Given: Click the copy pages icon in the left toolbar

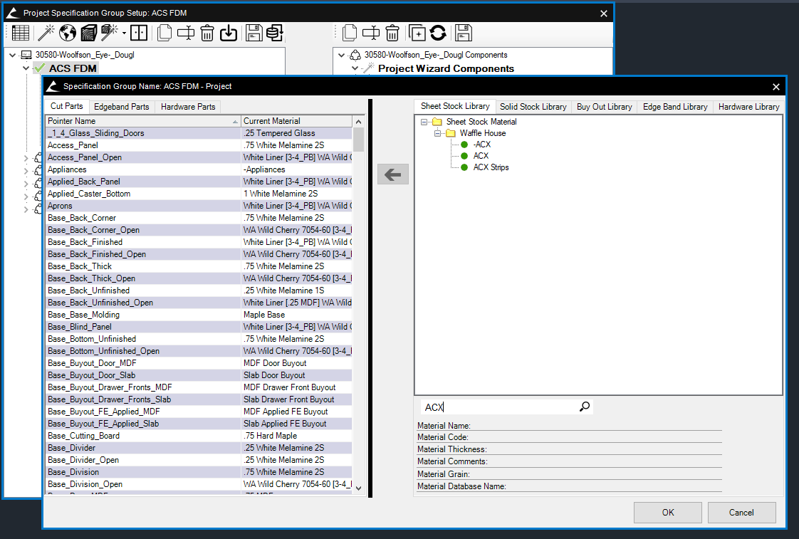Looking at the screenshot, I should (164, 33).
